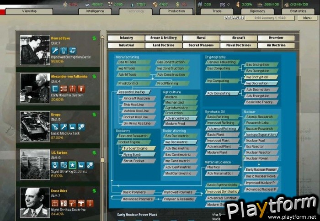This screenshot has width=320, height=221.
Task: Click the Basic Medium Tank project text
Action: pos(65,133)
